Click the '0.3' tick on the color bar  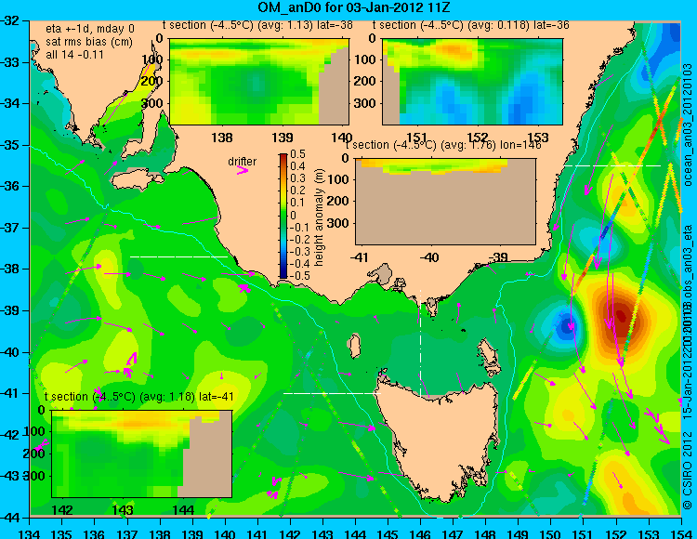point(297,178)
